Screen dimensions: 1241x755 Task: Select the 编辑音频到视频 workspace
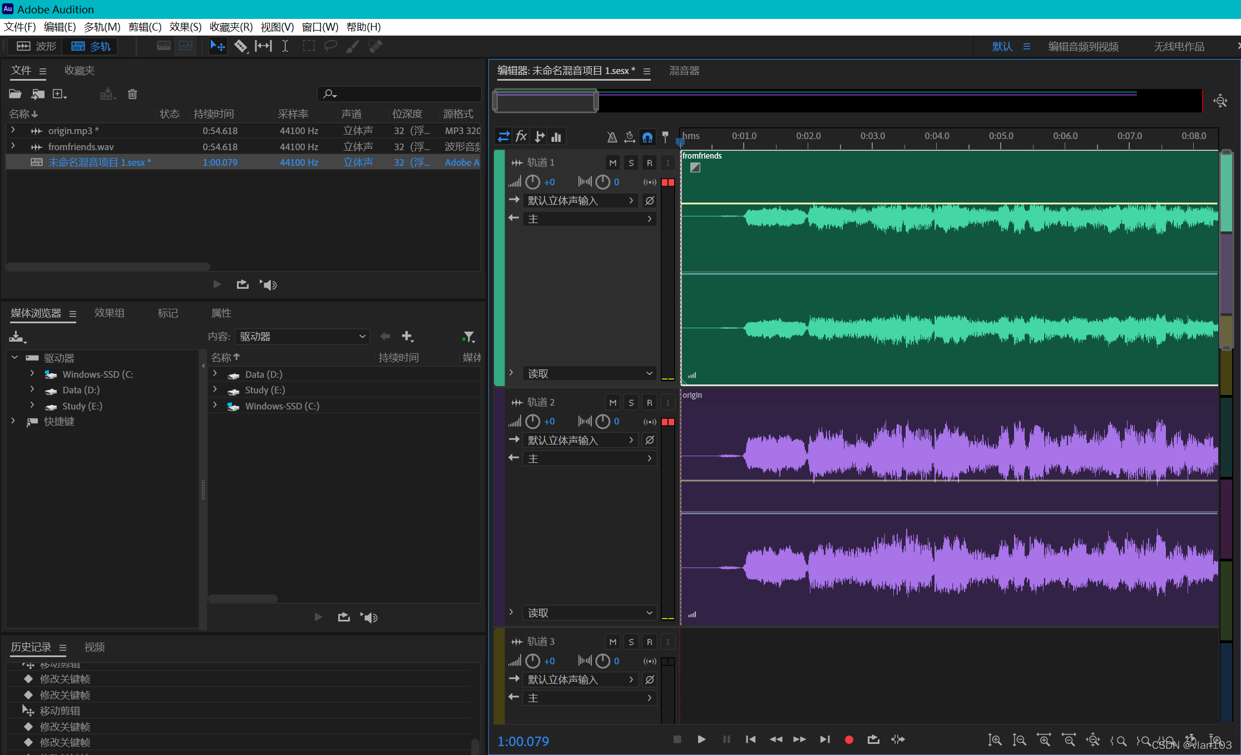coord(1083,47)
